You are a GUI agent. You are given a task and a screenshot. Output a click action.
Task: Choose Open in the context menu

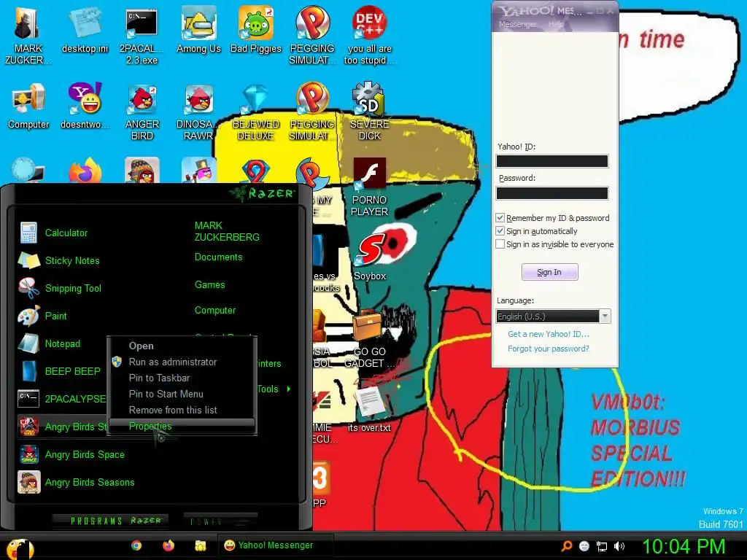click(141, 346)
